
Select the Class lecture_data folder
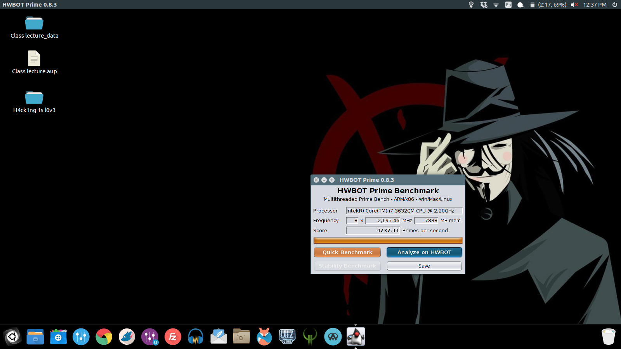pyautogui.click(x=34, y=27)
